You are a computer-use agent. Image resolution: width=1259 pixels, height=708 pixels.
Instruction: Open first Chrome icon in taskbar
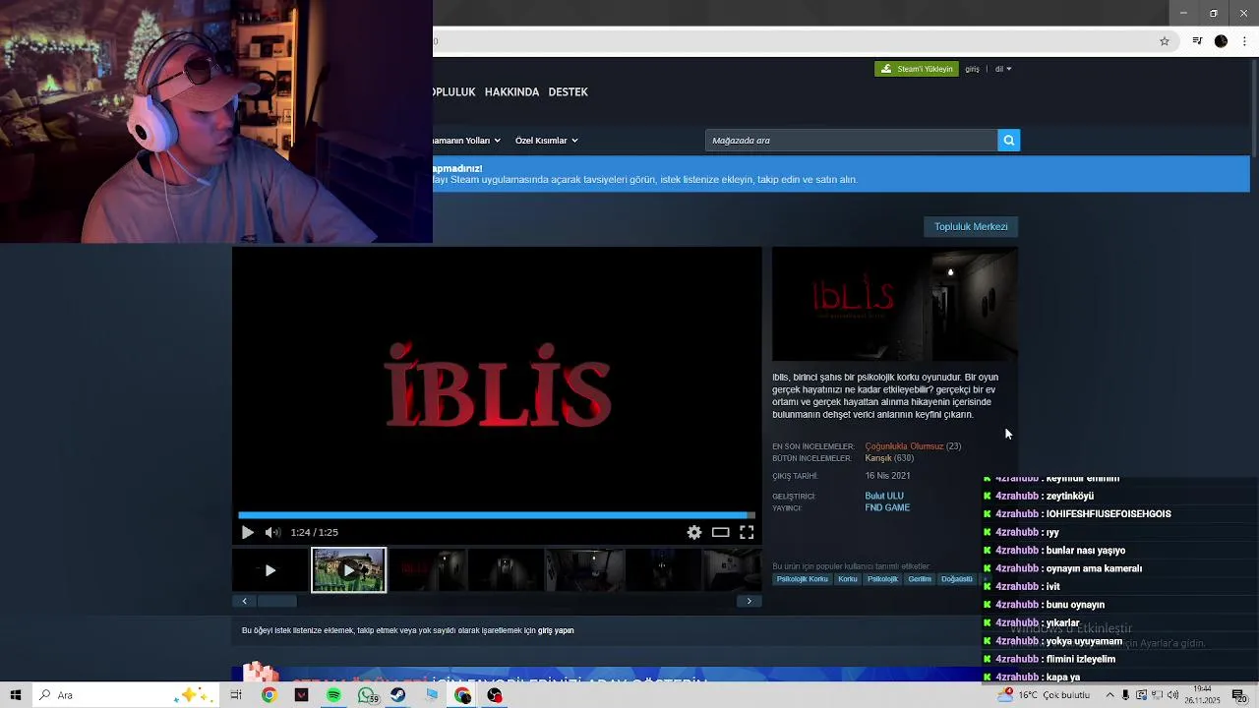[x=269, y=695]
